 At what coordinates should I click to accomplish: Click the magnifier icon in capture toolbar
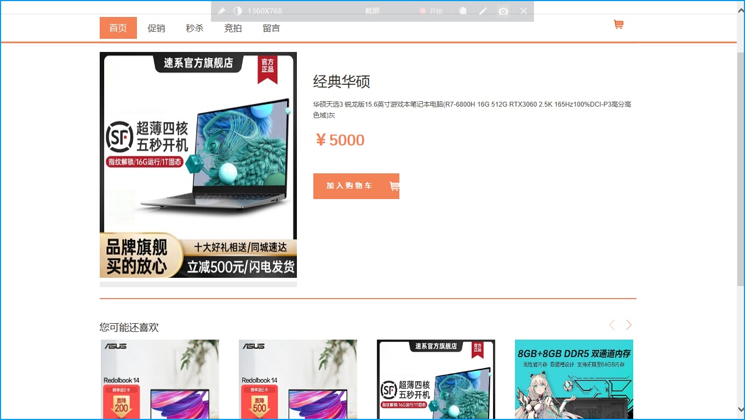(463, 11)
